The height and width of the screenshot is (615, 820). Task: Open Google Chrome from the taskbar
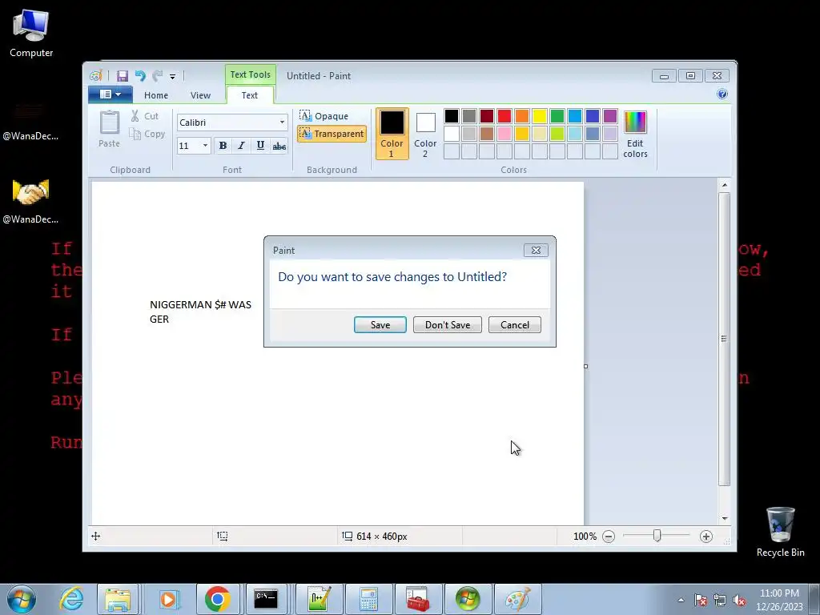pyautogui.click(x=218, y=599)
